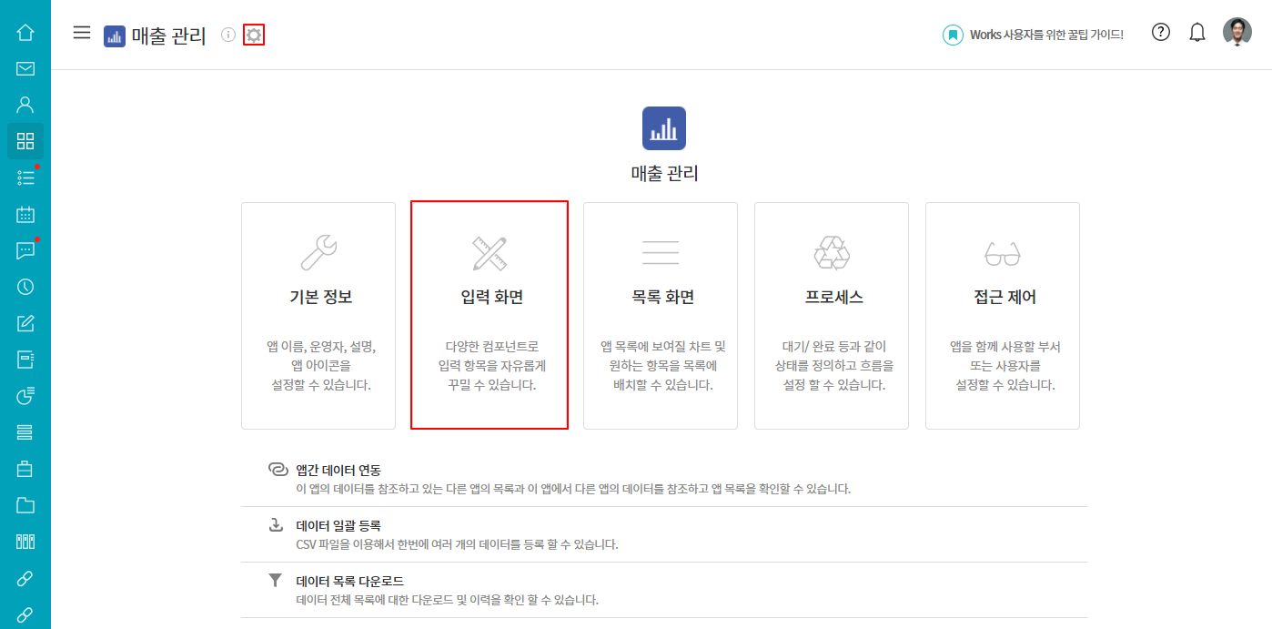Image resolution: width=1272 pixels, height=629 pixels.
Task: Click the help question mark icon
Action: click(1161, 33)
